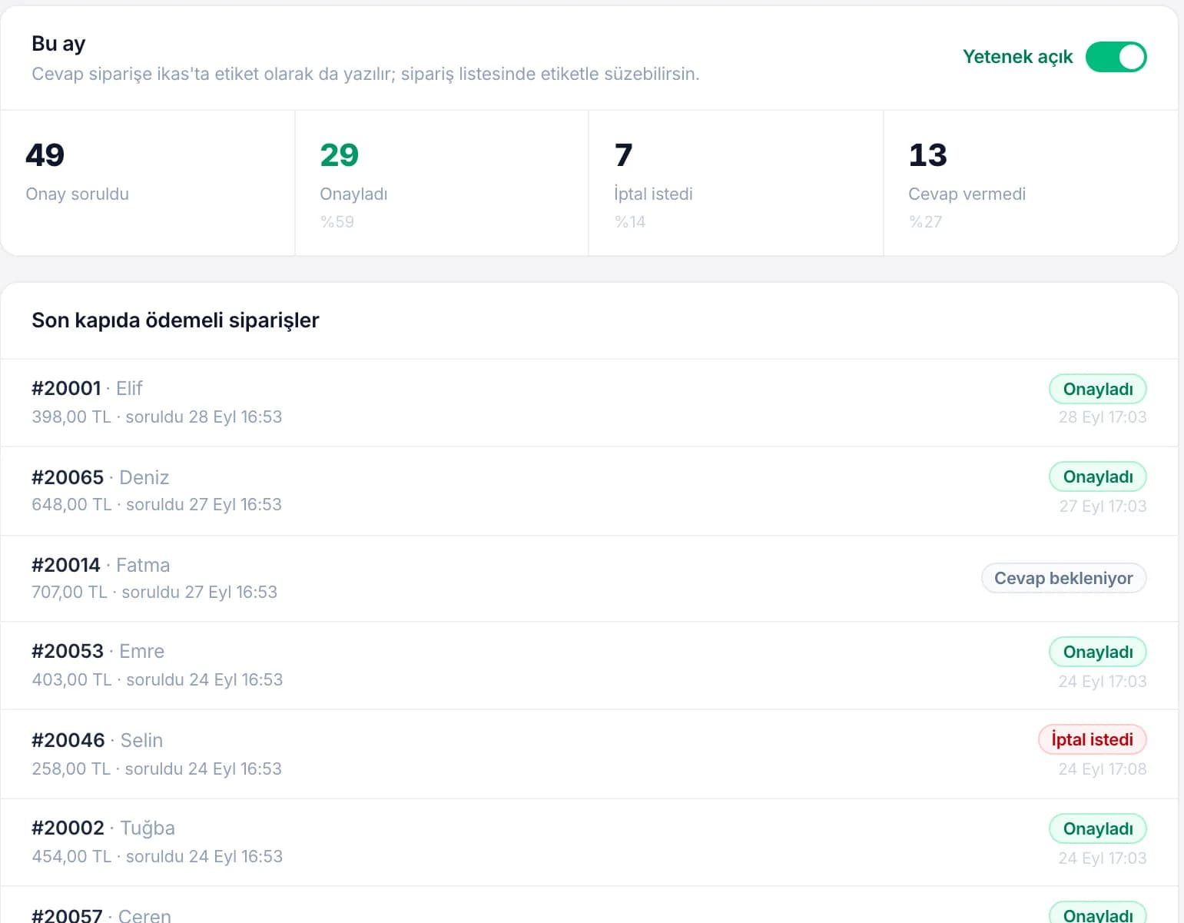Click the "%14" percentage
This screenshot has height=923, width=1184.
click(x=630, y=222)
